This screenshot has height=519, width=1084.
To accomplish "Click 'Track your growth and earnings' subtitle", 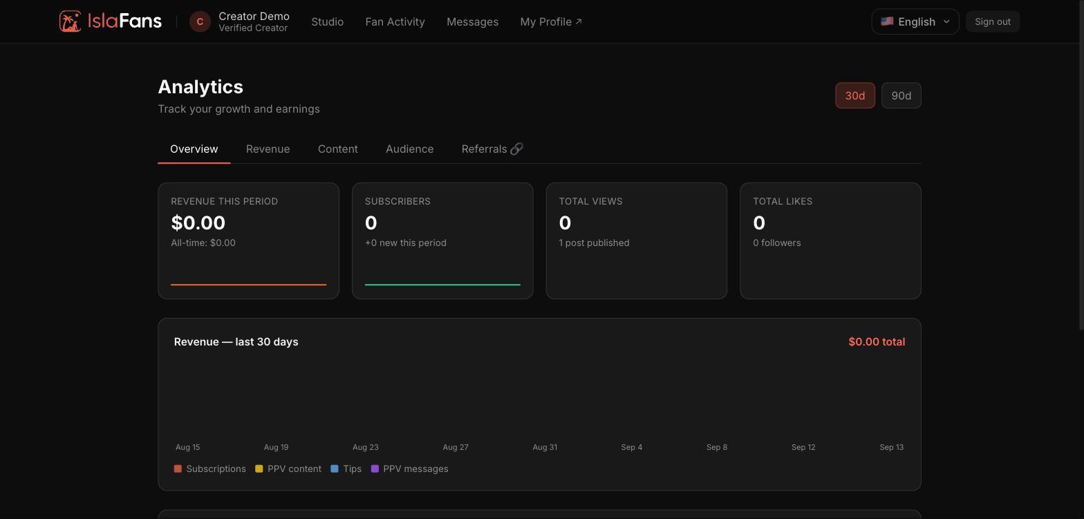I will click(239, 108).
